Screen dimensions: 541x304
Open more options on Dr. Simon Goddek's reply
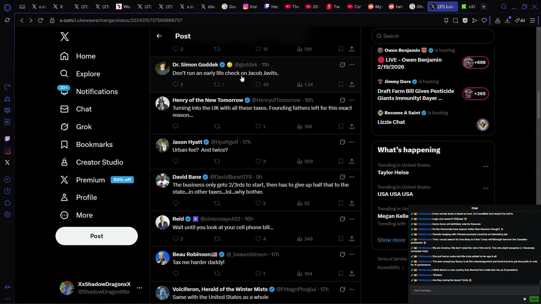tap(352, 65)
